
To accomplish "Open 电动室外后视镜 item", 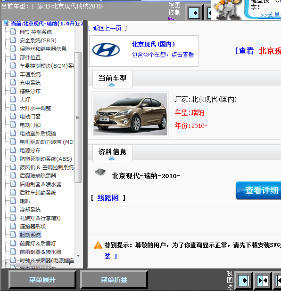I will coord(38,134).
